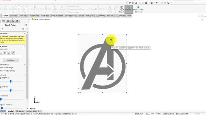Screen dimensions: 206x115
Task: Click the Linear Sketch Pattern tool
Action: pyautogui.click(x=76, y=9)
